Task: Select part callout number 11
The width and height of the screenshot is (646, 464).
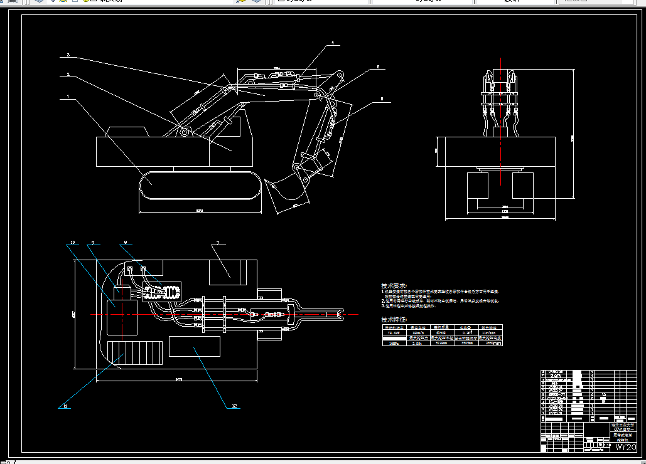Action: [65, 406]
